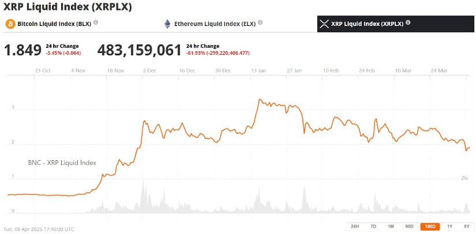Set chart range to 24H
This screenshot has width=476, height=234.
[x=355, y=226]
